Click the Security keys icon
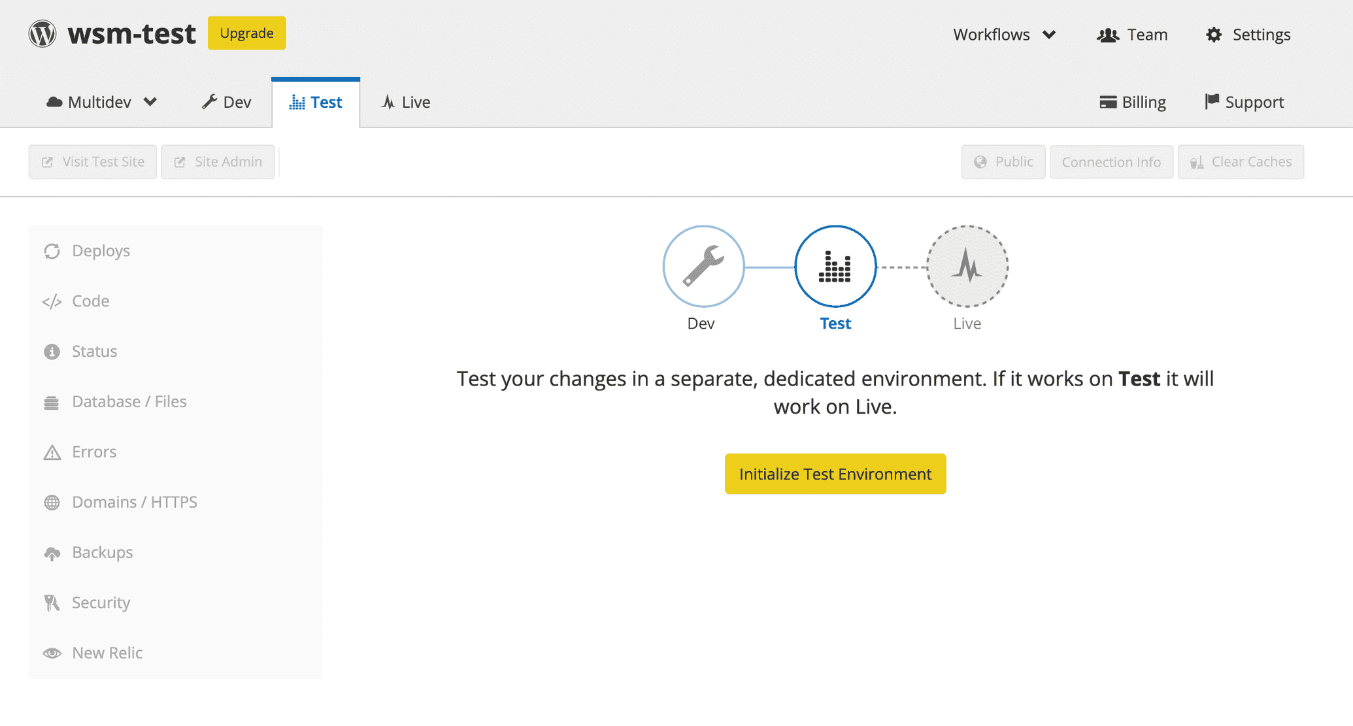The image size is (1353, 726). 52,602
